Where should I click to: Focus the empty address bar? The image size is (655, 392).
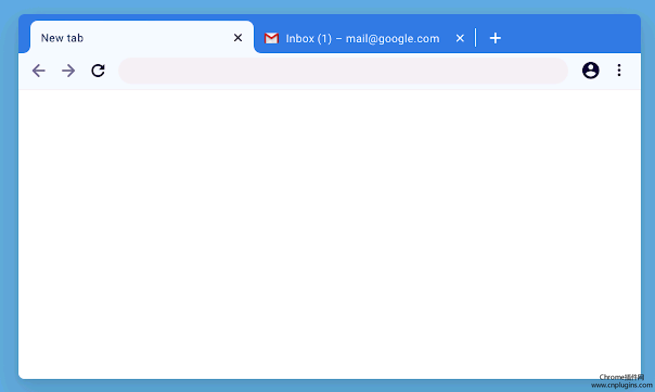343,71
